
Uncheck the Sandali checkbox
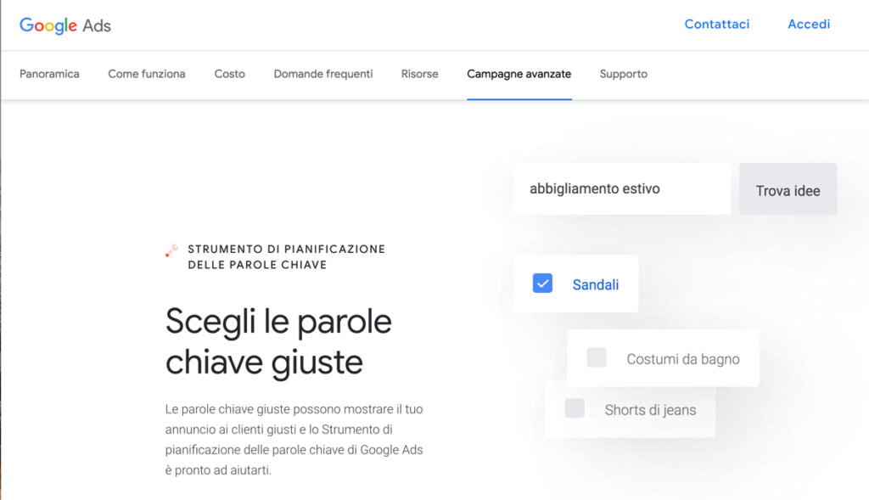(543, 283)
